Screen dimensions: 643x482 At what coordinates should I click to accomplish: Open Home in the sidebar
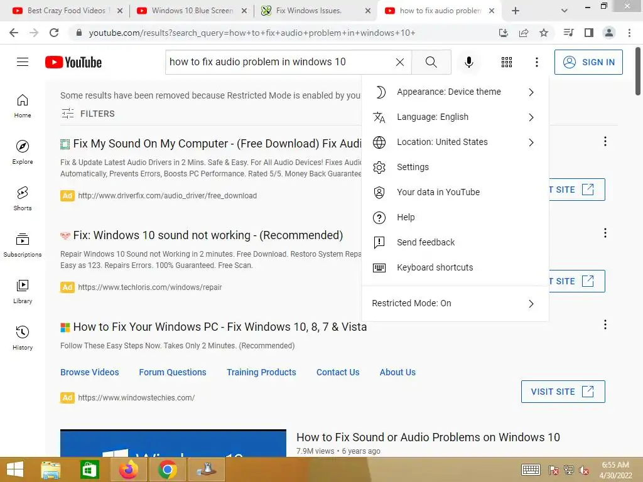(x=23, y=105)
